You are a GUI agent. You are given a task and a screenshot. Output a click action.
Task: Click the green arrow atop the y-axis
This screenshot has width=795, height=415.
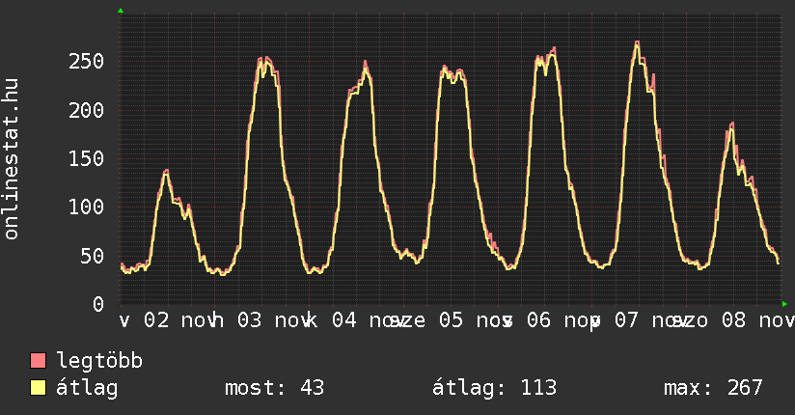(x=120, y=11)
